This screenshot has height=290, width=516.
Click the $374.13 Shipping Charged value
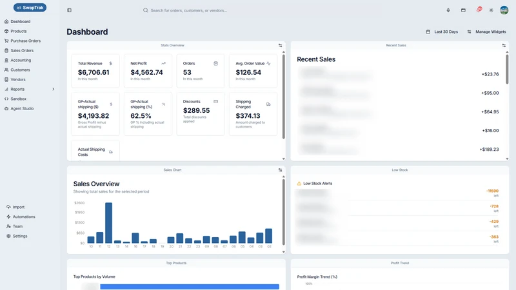pyautogui.click(x=248, y=116)
